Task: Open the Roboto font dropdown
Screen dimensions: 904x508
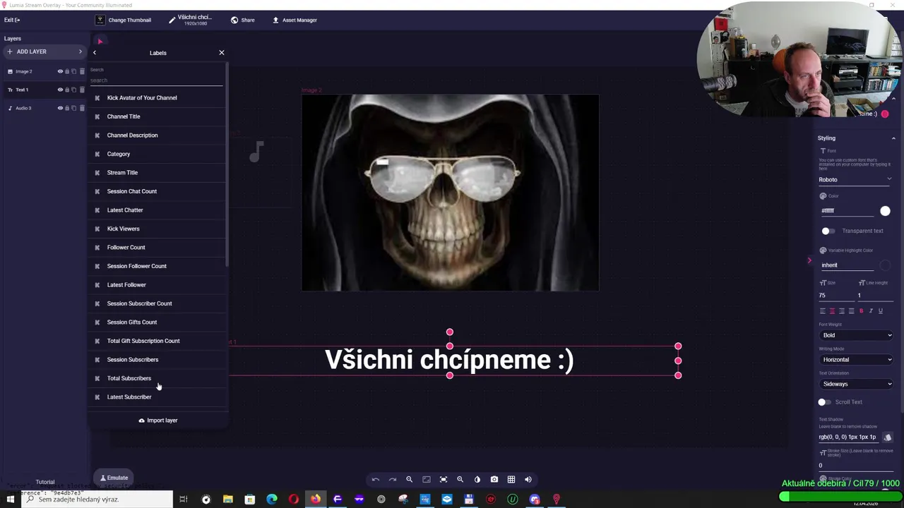Action: (855, 180)
